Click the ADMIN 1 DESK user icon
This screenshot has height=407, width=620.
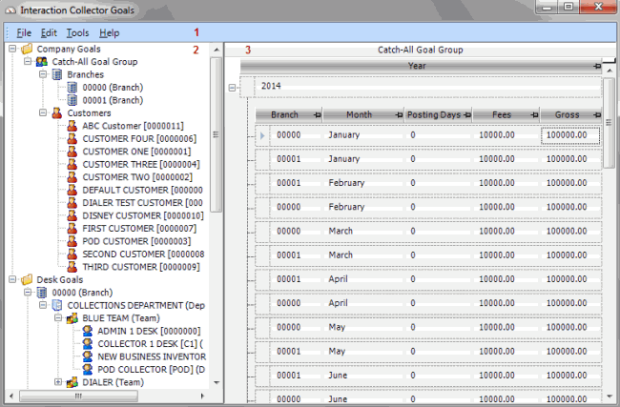click(x=88, y=331)
